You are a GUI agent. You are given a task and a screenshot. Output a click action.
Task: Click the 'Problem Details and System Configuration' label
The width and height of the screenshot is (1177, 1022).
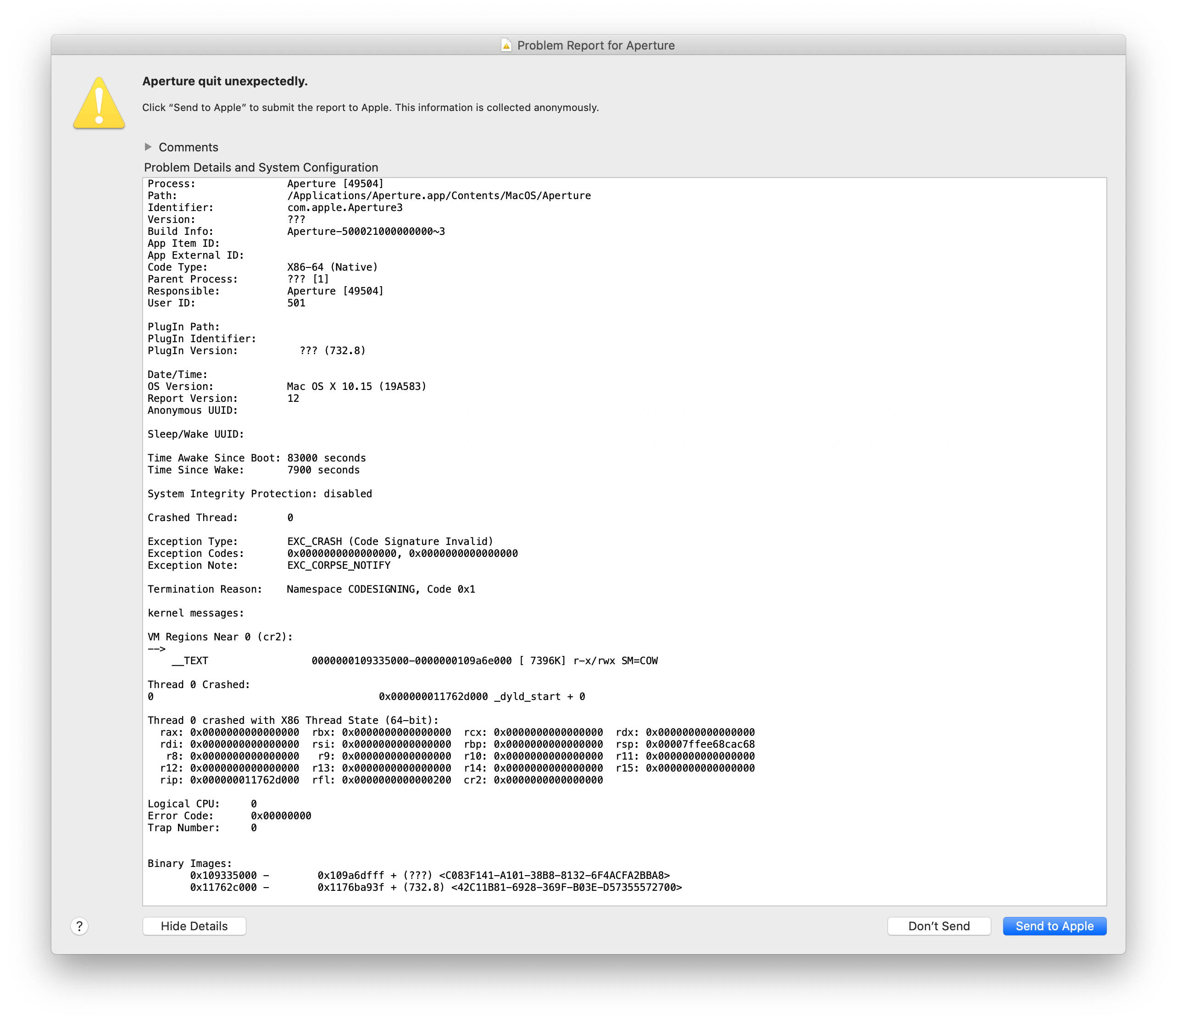point(261,167)
